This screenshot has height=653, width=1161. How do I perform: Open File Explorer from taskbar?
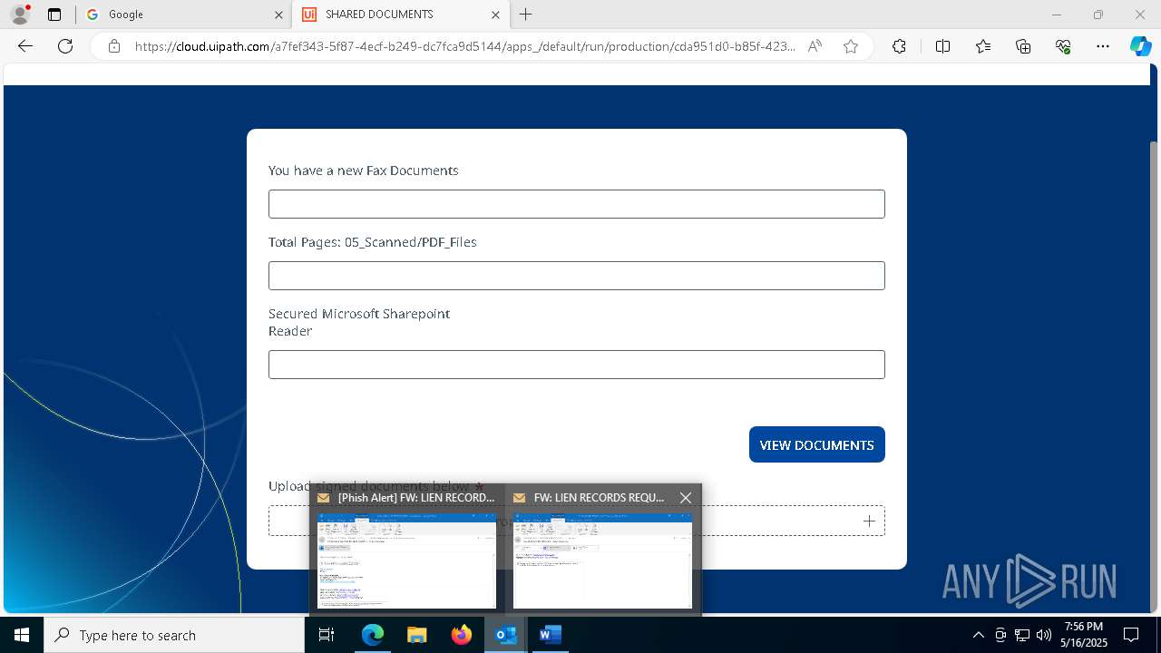click(417, 635)
